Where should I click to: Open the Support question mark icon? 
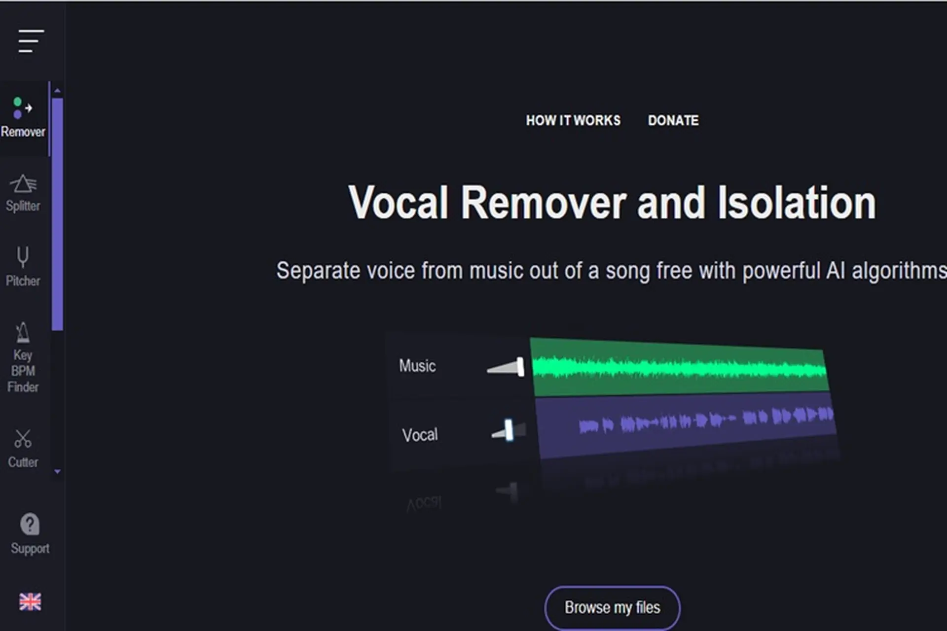coord(30,524)
